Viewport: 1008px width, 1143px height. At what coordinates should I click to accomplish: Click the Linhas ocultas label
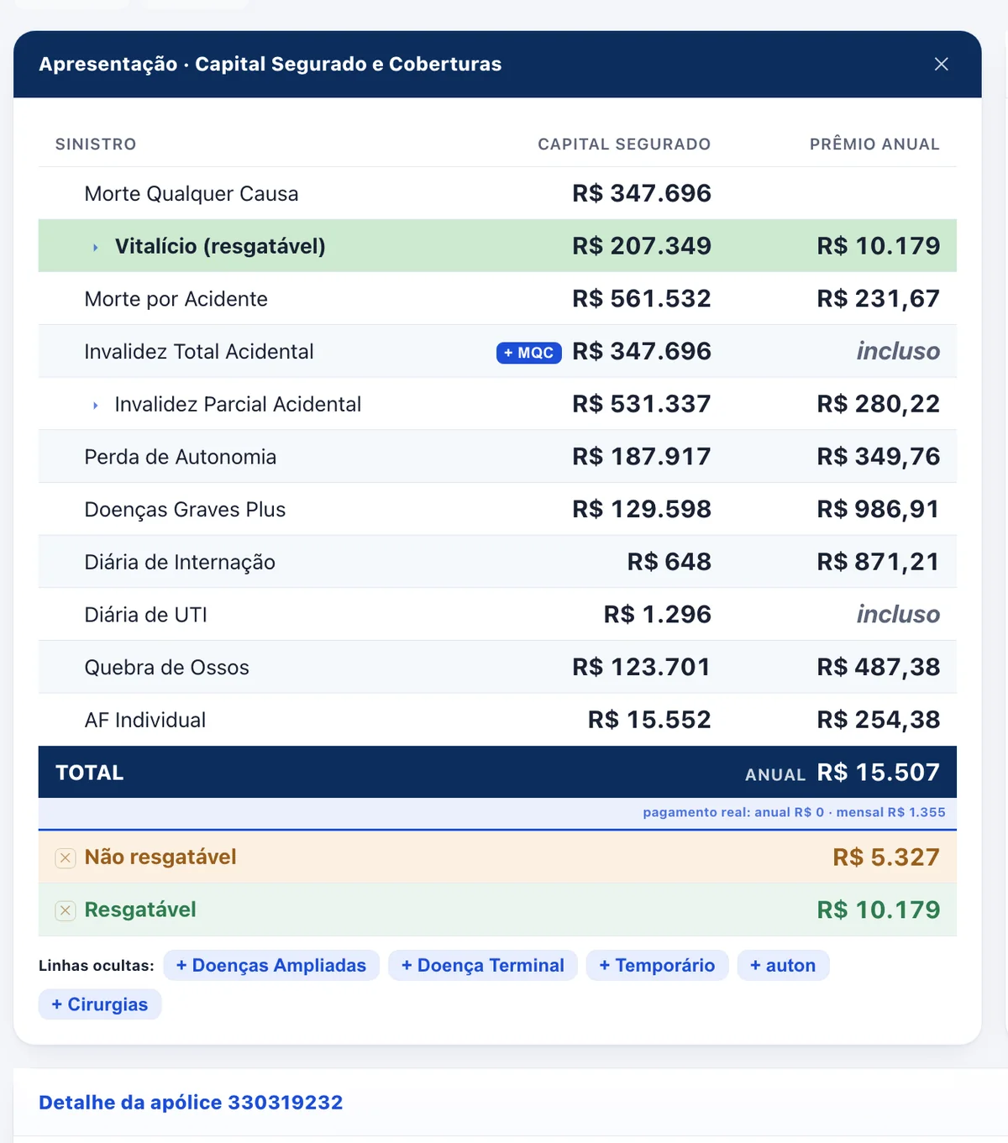click(x=97, y=967)
